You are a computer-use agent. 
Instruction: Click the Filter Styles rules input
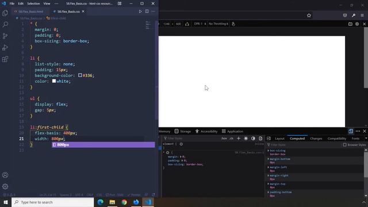point(191,139)
